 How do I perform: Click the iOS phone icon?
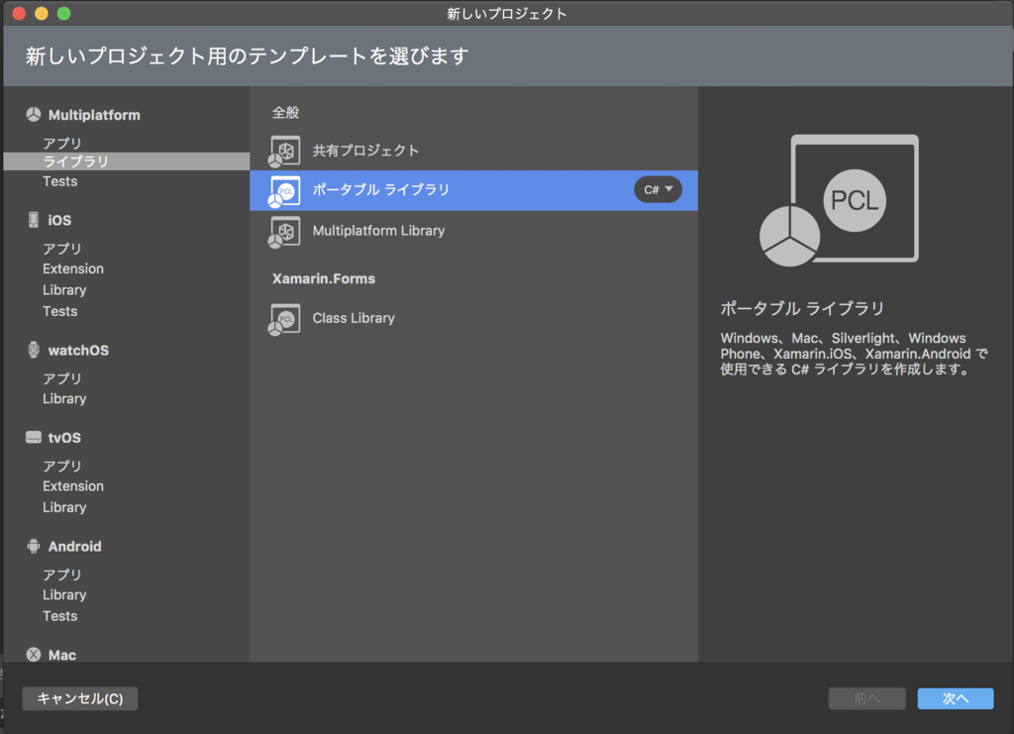[x=34, y=220]
